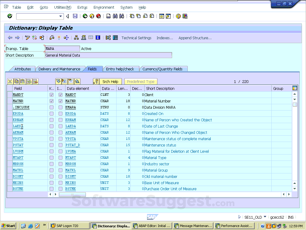This screenshot has width=306, height=230.
Task: Click the Object hierarchy display icon
Action: [76, 37]
